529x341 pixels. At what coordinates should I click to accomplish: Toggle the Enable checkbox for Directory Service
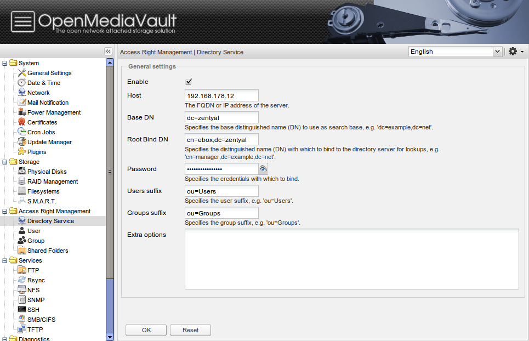click(189, 81)
